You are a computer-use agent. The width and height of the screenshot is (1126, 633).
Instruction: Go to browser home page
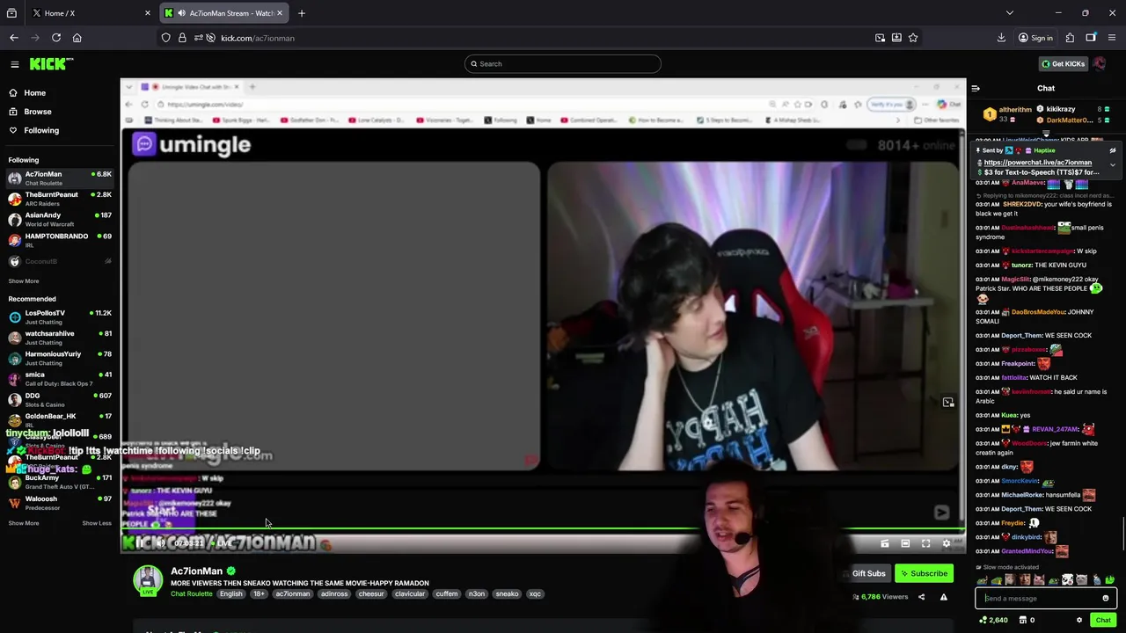pos(77,38)
